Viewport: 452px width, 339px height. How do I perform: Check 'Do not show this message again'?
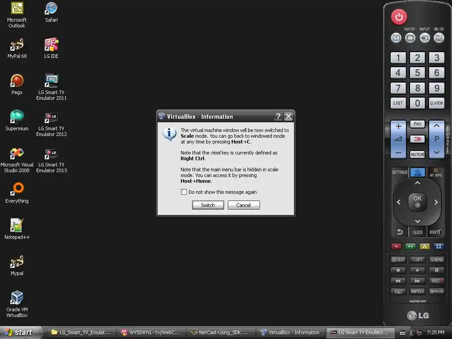click(184, 192)
